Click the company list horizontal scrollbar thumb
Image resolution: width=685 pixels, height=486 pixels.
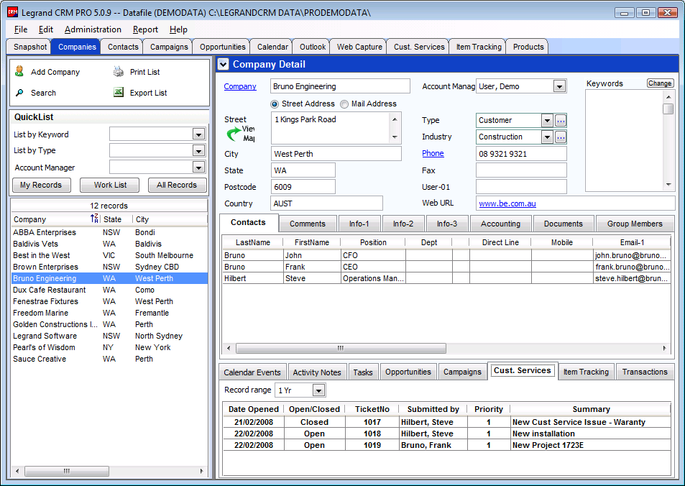pos(66,471)
